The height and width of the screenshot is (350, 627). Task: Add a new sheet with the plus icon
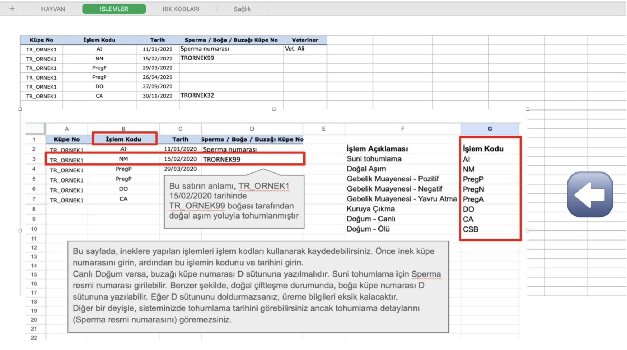click(12, 9)
